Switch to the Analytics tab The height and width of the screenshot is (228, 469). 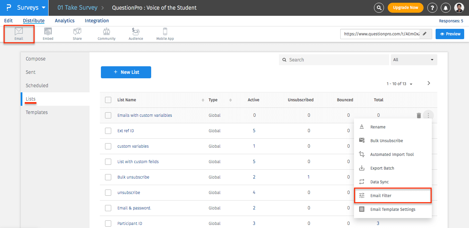[65, 21]
